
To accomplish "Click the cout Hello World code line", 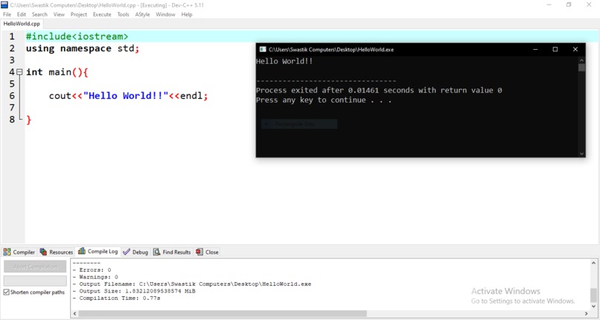I will tap(128, 95).
